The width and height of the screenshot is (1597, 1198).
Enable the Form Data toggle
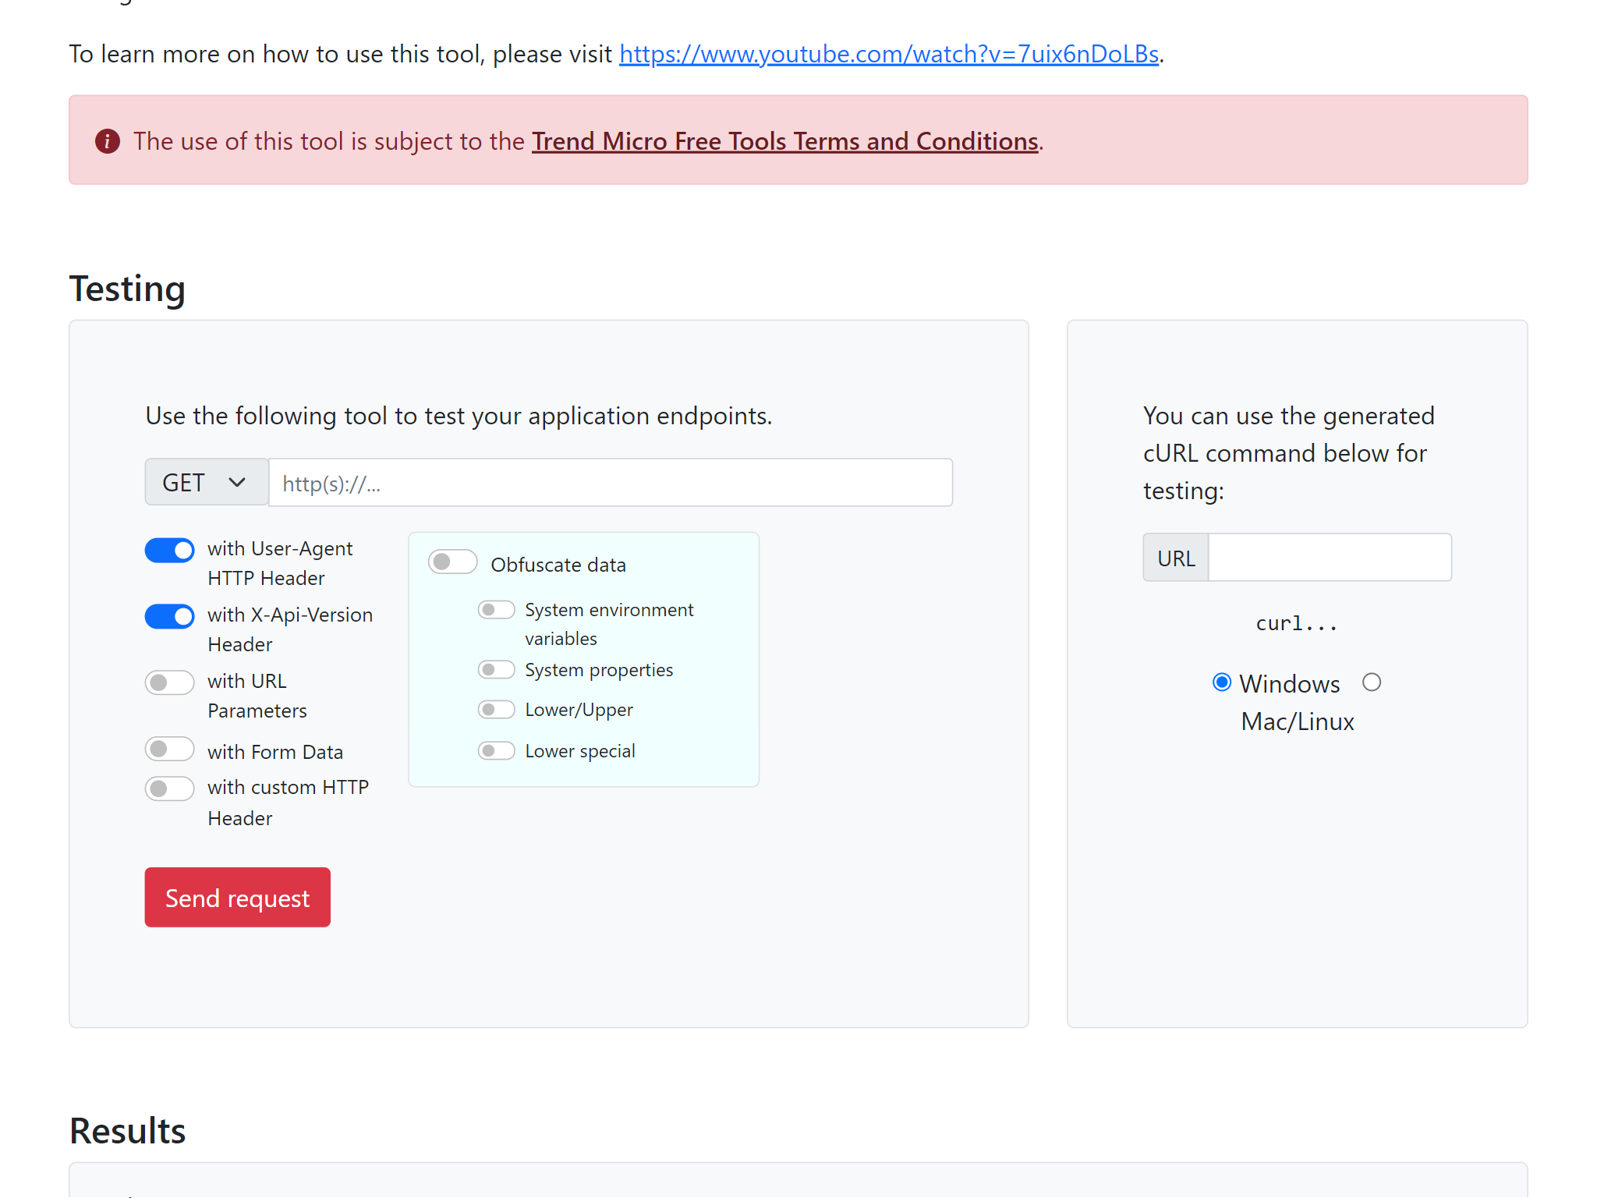(169, 749)
